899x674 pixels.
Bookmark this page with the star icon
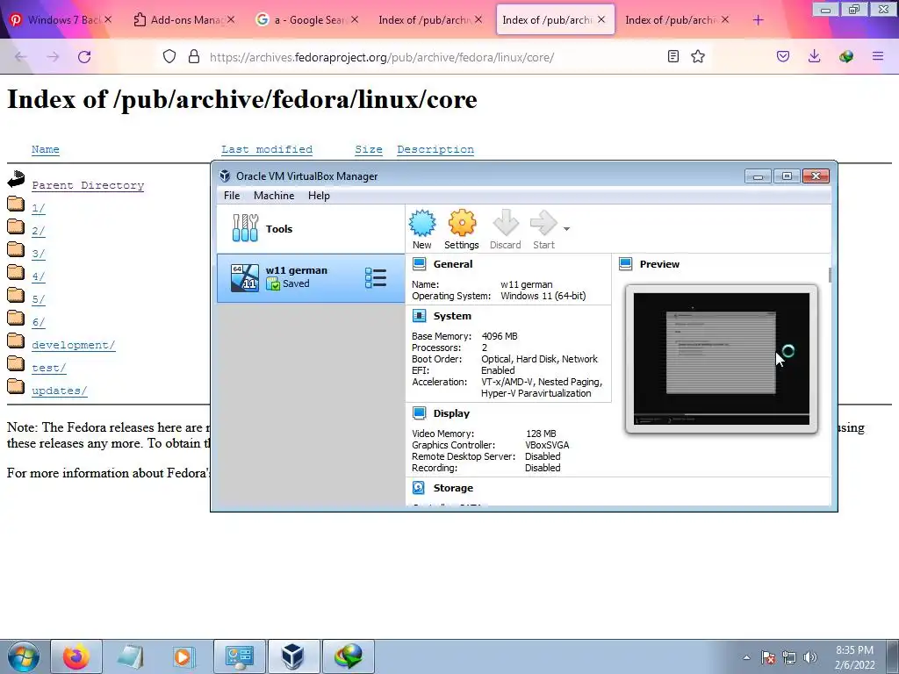click(x=698, y=56)
